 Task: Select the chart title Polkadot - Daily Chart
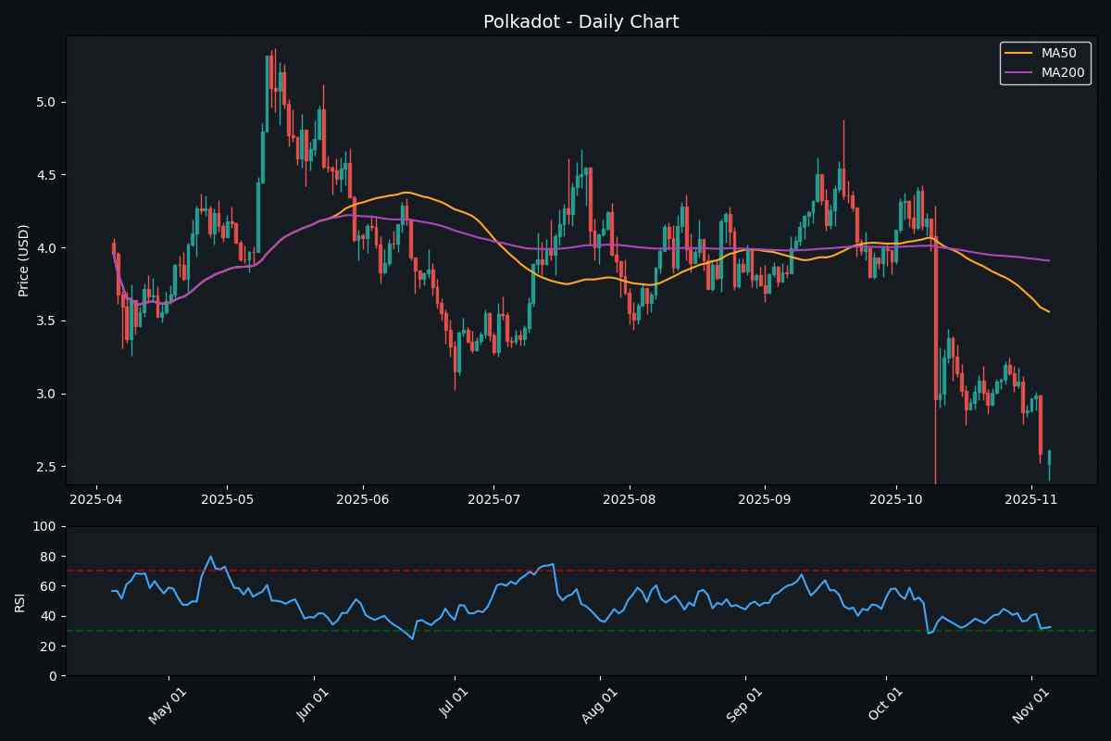tap(580, 20)
